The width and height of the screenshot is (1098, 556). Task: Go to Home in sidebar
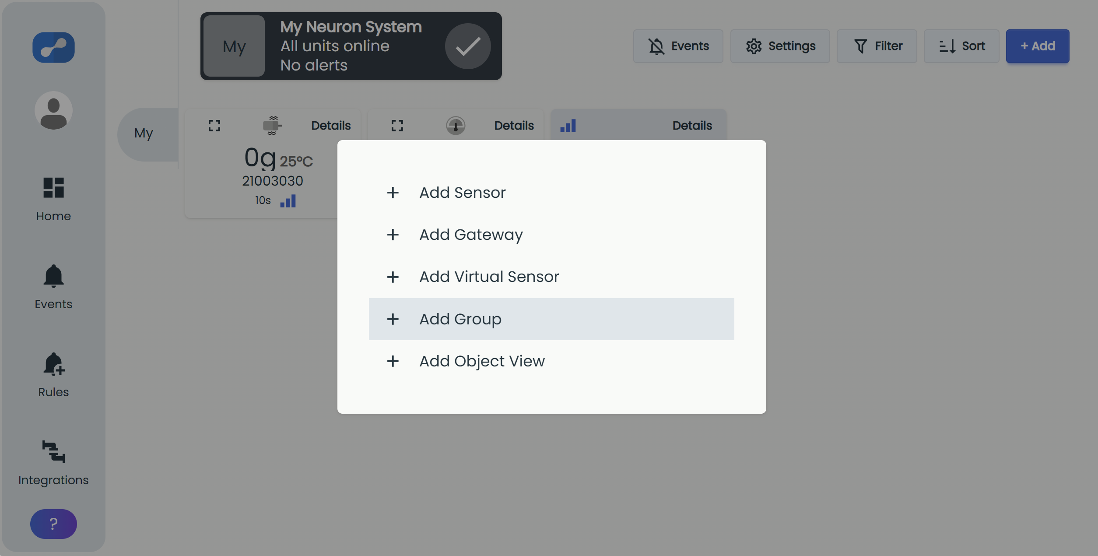53,200
